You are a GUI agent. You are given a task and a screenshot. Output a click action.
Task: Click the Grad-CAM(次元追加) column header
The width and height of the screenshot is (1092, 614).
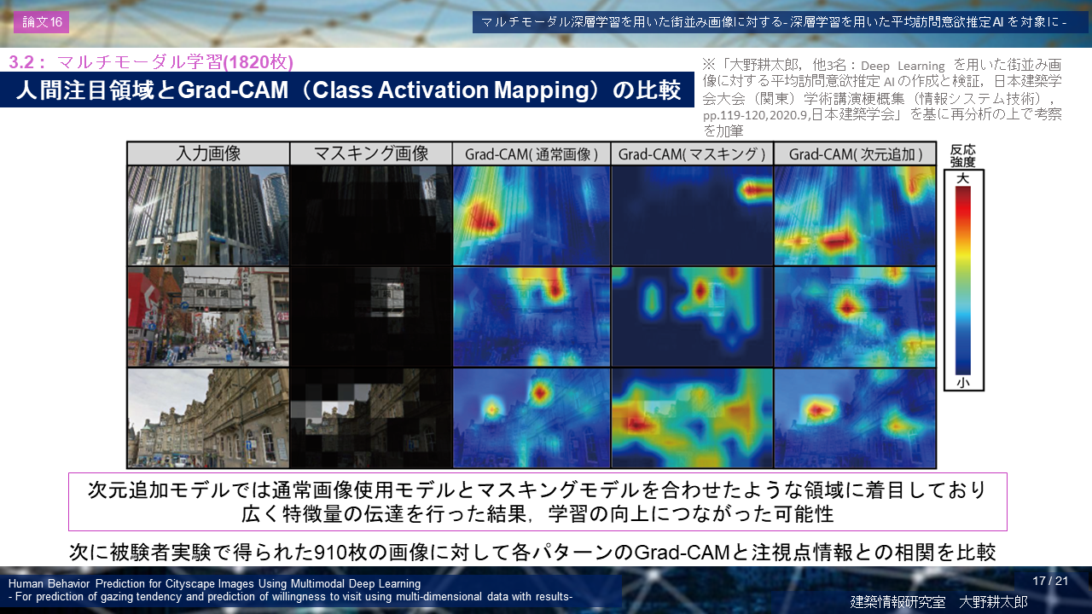pyautogui.click(x=855, y=154)
